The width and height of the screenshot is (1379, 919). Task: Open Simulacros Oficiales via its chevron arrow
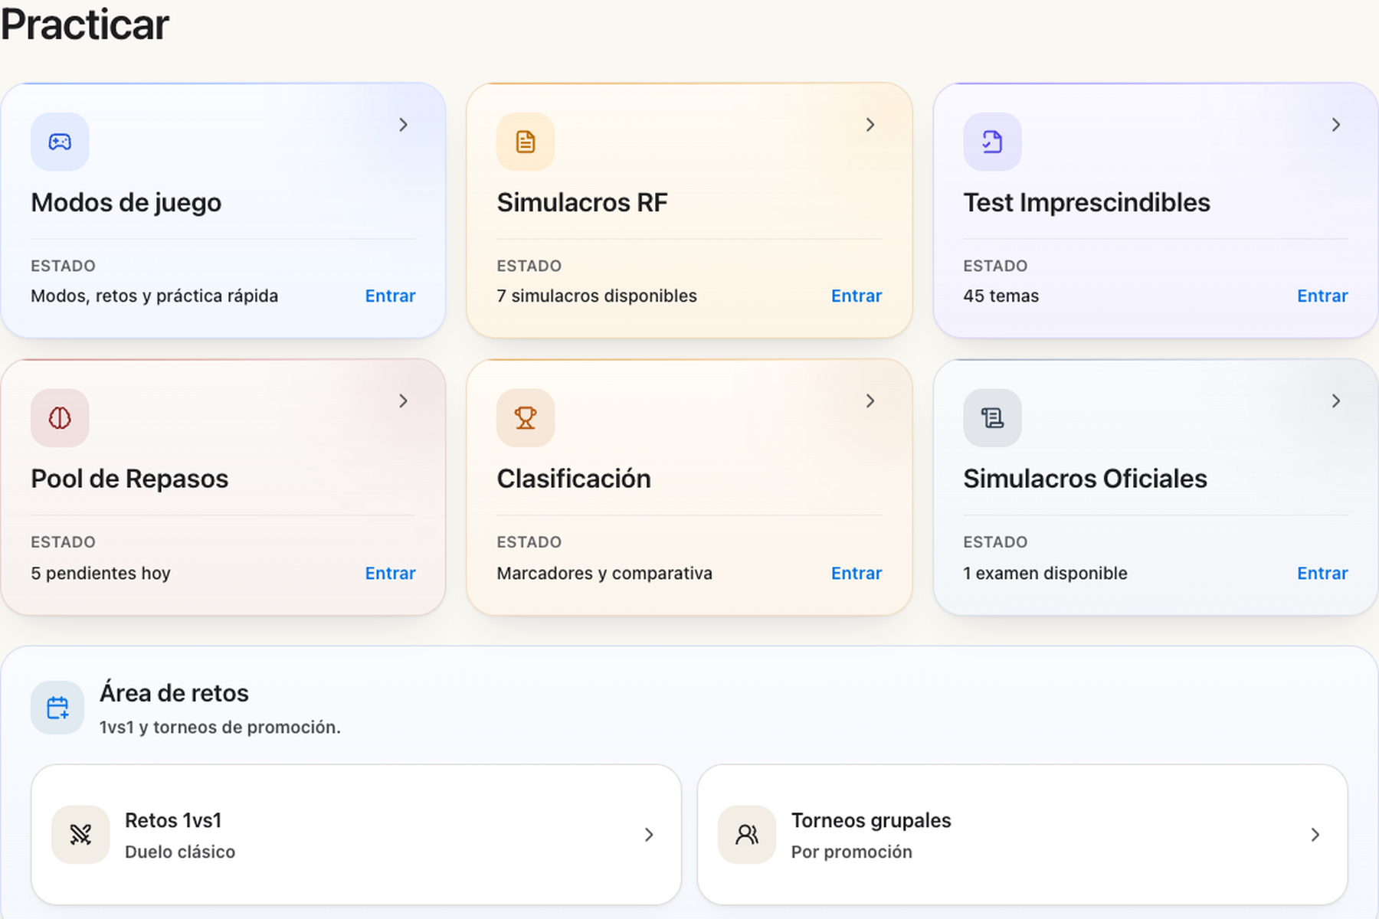tap(1336, 401)
